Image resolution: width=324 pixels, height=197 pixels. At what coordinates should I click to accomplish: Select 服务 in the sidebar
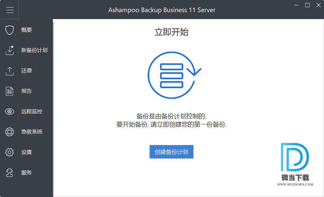click(x=27, y=173)
